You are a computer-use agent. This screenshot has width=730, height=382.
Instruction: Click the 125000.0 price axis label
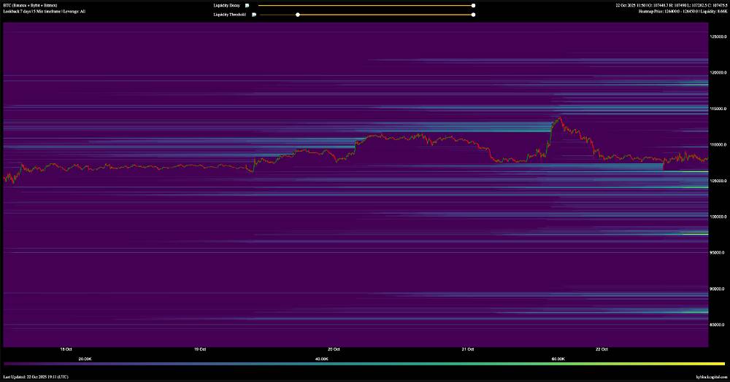[x=718, y=37]
